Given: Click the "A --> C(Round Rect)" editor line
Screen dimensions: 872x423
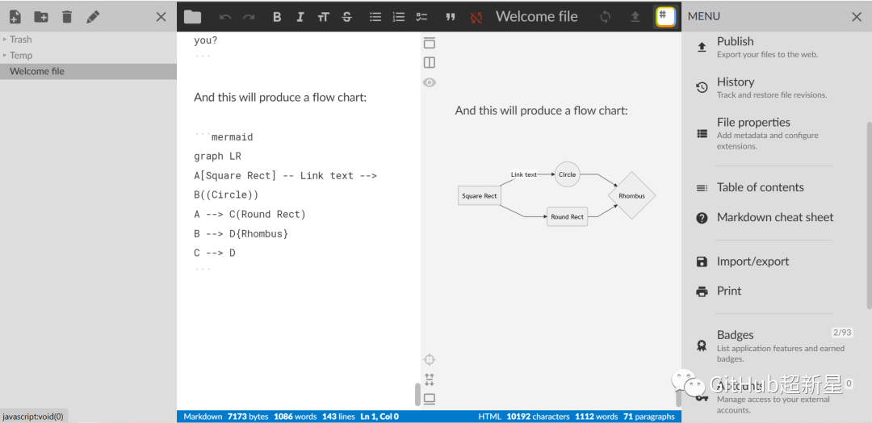Looking at the screenshot, I should coord(249,214).
